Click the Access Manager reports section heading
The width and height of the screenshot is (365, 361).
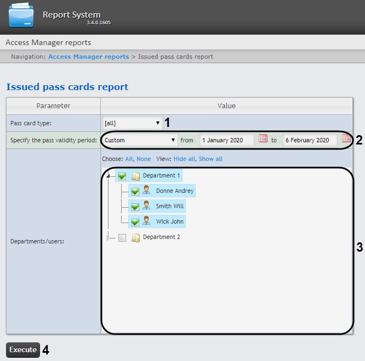point(48,42)
